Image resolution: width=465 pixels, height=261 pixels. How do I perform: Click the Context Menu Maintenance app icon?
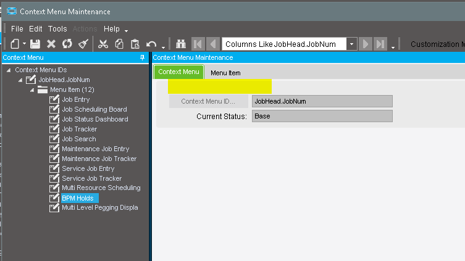click(12, 11)
